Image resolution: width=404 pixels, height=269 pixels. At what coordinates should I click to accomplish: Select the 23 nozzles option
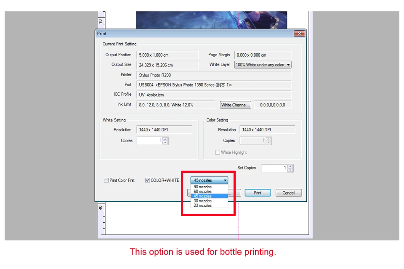[202, 206]
